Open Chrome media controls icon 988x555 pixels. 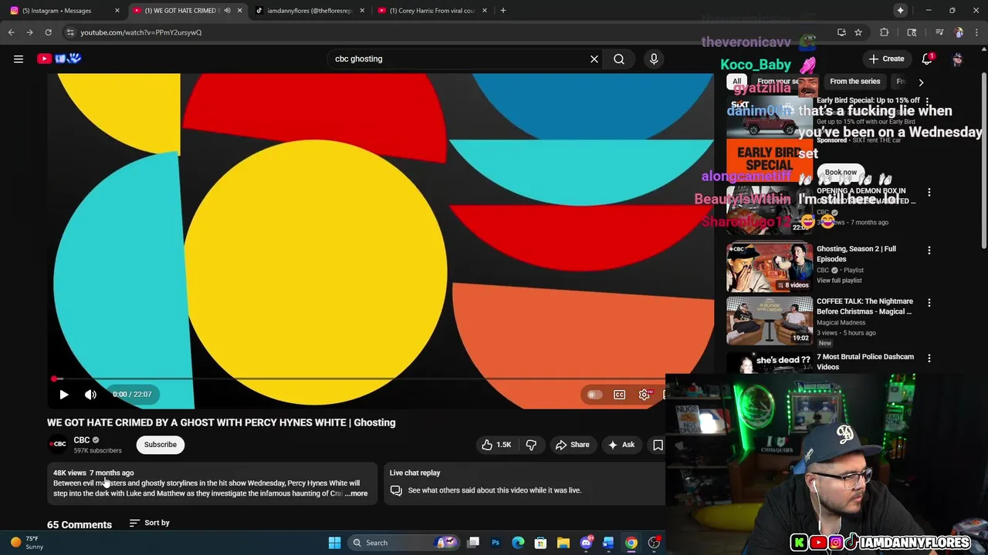tap(939, 32)
